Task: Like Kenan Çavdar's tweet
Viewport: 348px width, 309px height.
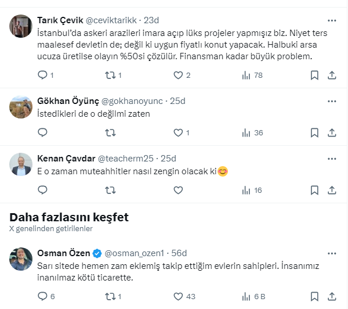Action: (x=178, y=190)
